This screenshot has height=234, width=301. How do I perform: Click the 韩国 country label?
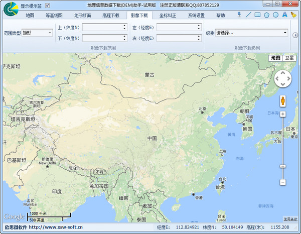tap(247, 129)
